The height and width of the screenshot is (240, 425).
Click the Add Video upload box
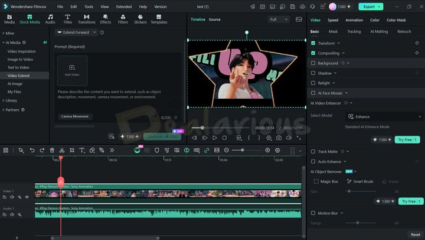72,70
